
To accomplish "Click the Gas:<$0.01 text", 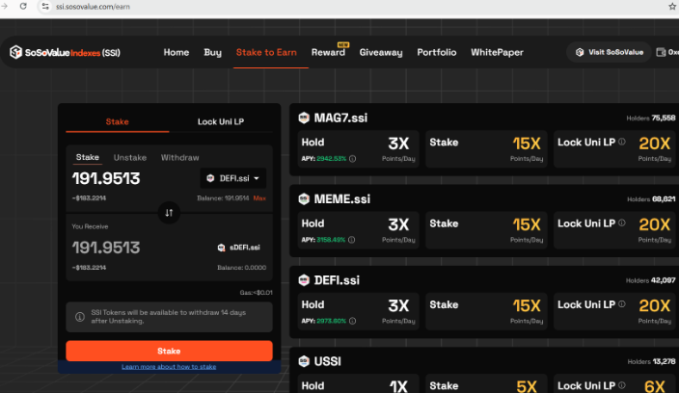I will [256, 293].
